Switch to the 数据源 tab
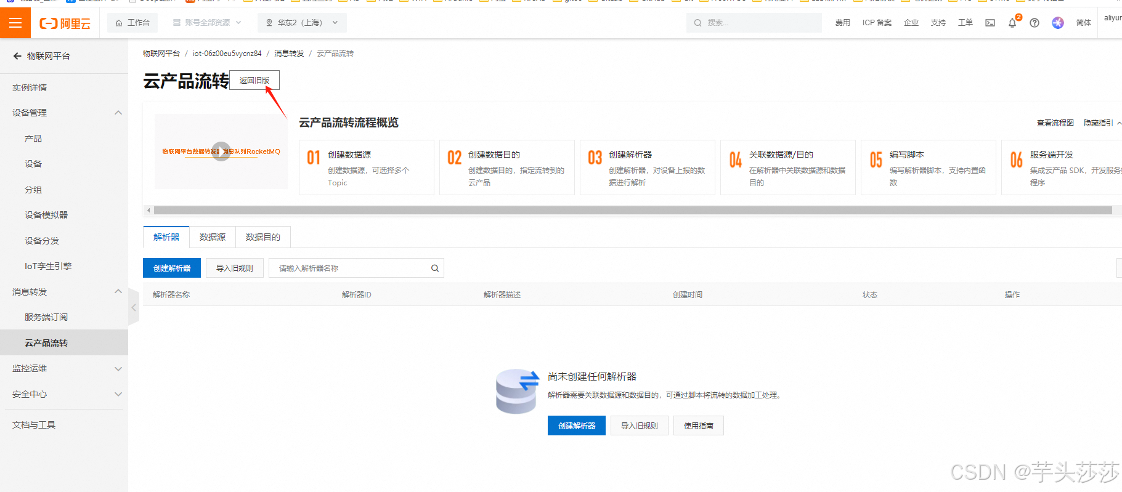Screen dimensions: 1122x492 pyautogui.click(x=213, y=237)
